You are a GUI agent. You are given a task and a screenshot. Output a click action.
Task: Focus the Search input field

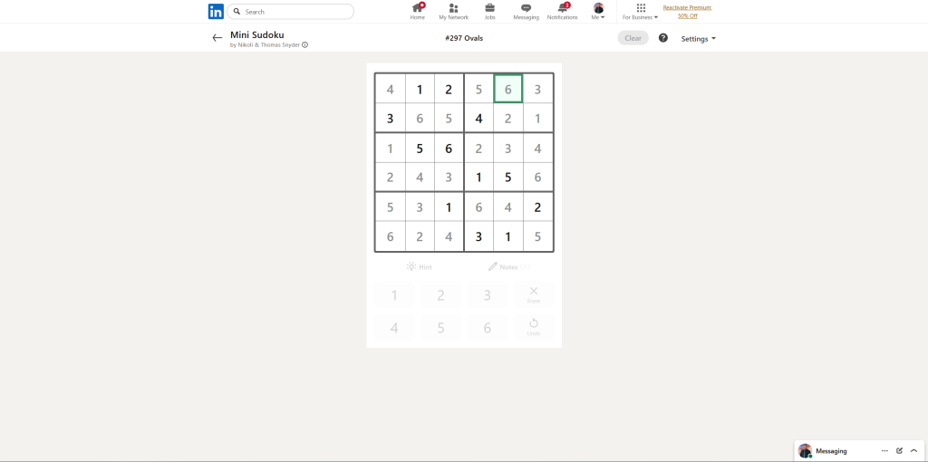tap(291, 11)
